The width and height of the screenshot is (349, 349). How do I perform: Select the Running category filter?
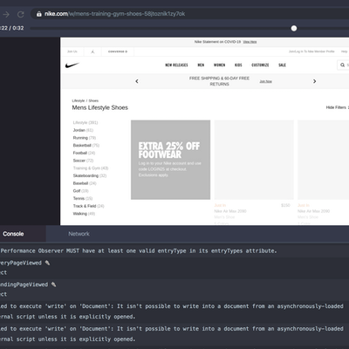pyautogui.click(x=85, y=138)
